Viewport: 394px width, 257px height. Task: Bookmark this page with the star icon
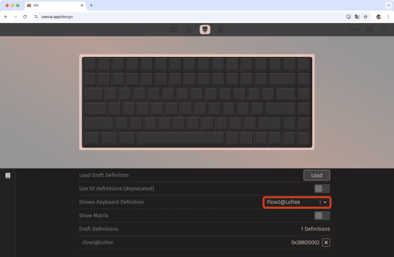[365, 17]
